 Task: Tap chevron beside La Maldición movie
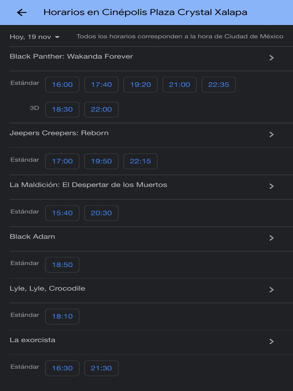pyautogui.click(x=272, y=186)
